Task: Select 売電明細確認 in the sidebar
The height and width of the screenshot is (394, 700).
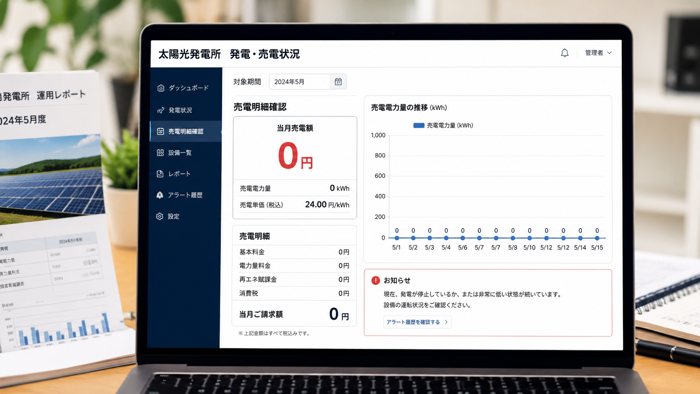Action: 185,131
